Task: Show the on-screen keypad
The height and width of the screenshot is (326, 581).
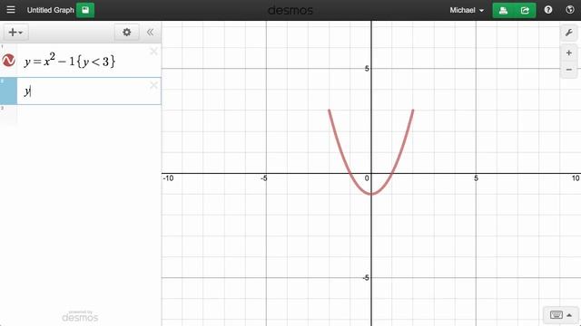Action: coord(561,315)
